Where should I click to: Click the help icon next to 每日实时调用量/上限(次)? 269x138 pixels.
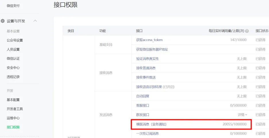pos(247,31)
